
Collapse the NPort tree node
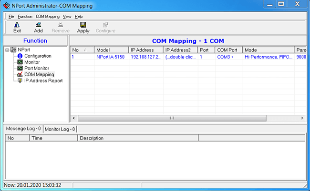click(x=7, y=50)
